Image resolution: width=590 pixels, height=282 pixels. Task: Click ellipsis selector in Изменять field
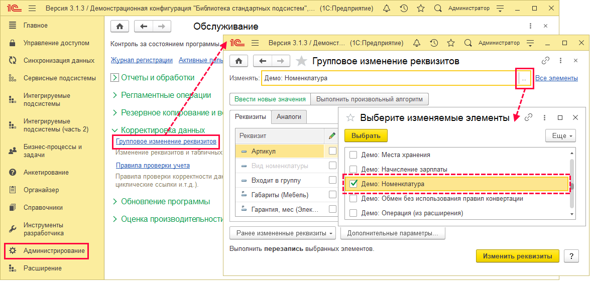[x=524, y=79]
